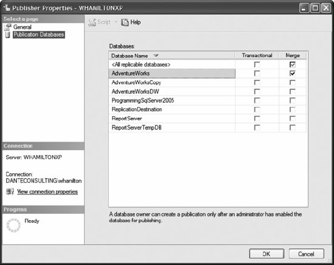334x265 pixels.
Task: Enable Transactional for AdventureWorksCopy
Action: point(257,83)
